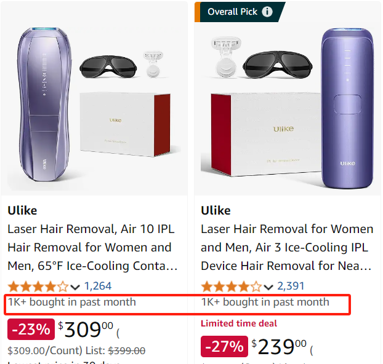Open the 2,391 reviews link
This screenshot has width=383, height=364.
[x=291, y=286]
